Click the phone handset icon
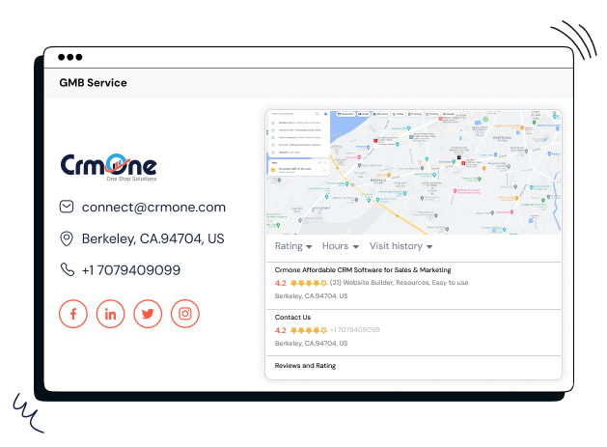The image size is (607, 447). (x=68, y=269)
